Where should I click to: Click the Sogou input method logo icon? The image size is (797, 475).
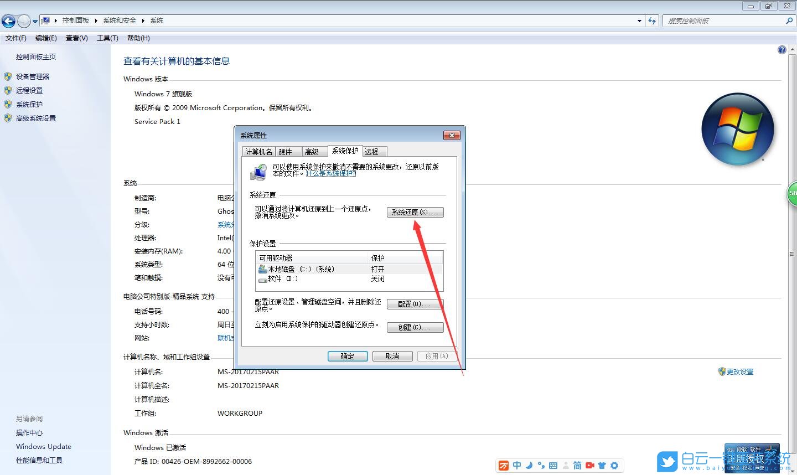504,466
